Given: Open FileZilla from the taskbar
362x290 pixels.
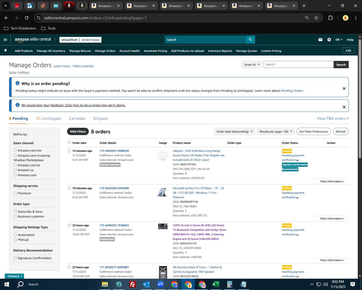Looking at the screenshot, I should pos(132,284).
